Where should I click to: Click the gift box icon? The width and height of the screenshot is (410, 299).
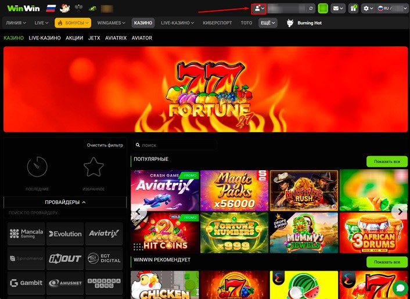click(353, 9)
